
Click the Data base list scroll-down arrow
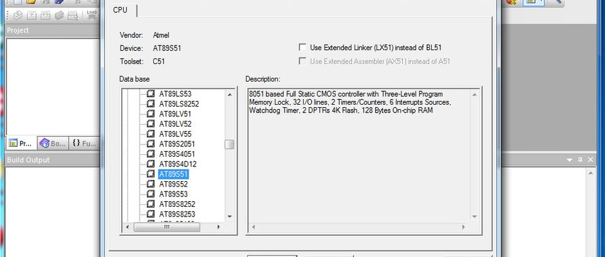click(x=230, y=216)
